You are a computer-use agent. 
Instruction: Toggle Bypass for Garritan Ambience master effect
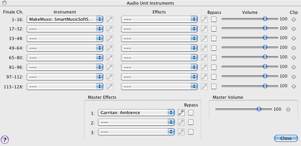[x=190, y=113]
